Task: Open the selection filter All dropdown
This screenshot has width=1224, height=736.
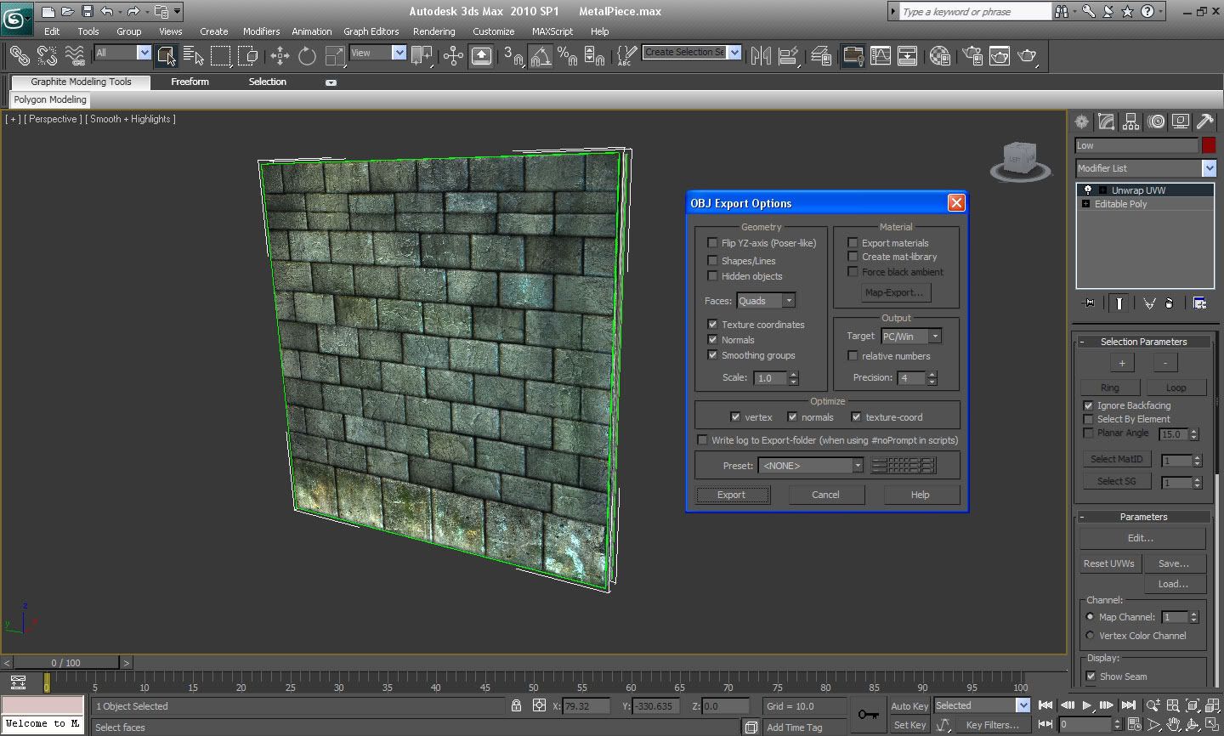Action: (x=122, y=53)
